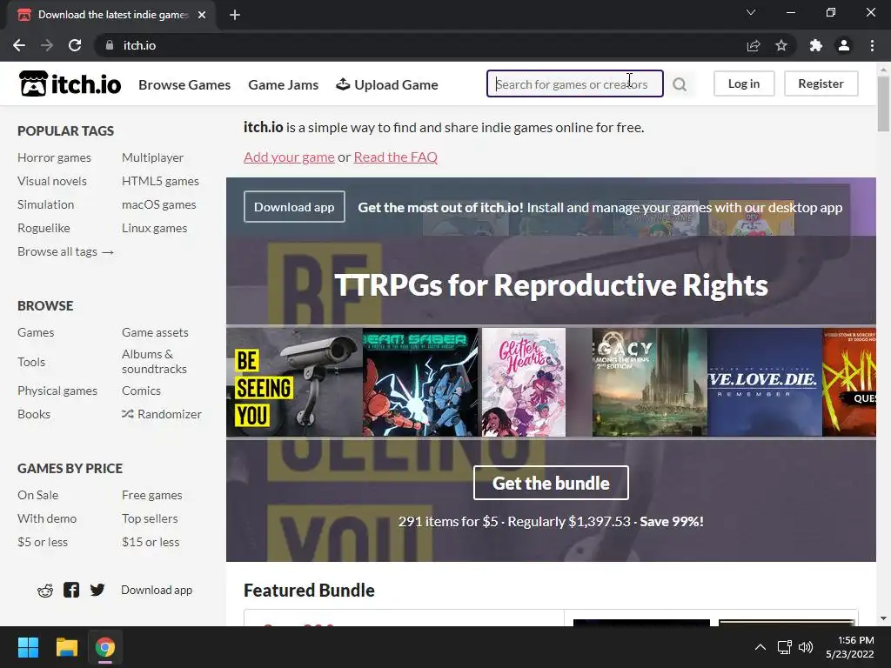Open Free games link
Image resolution: width=891 pixels, height=668 pixels.
[x=151, y=495]
